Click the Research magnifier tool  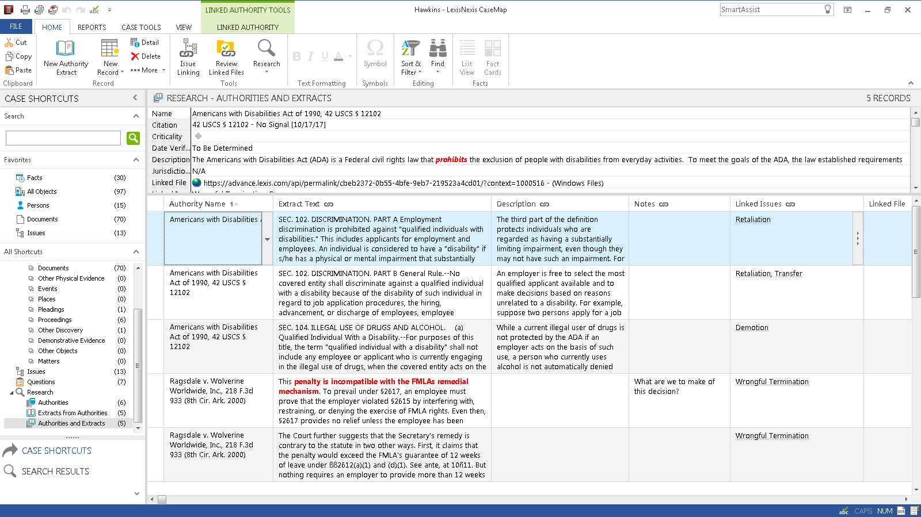click(x=267, y=48)
